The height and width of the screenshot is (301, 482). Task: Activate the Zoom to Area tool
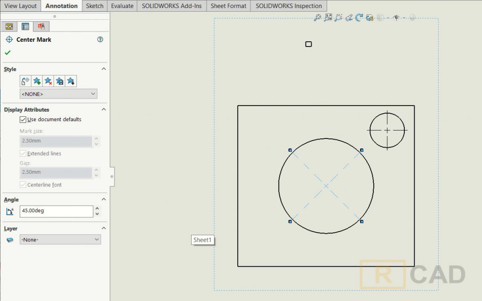[339, 17]
